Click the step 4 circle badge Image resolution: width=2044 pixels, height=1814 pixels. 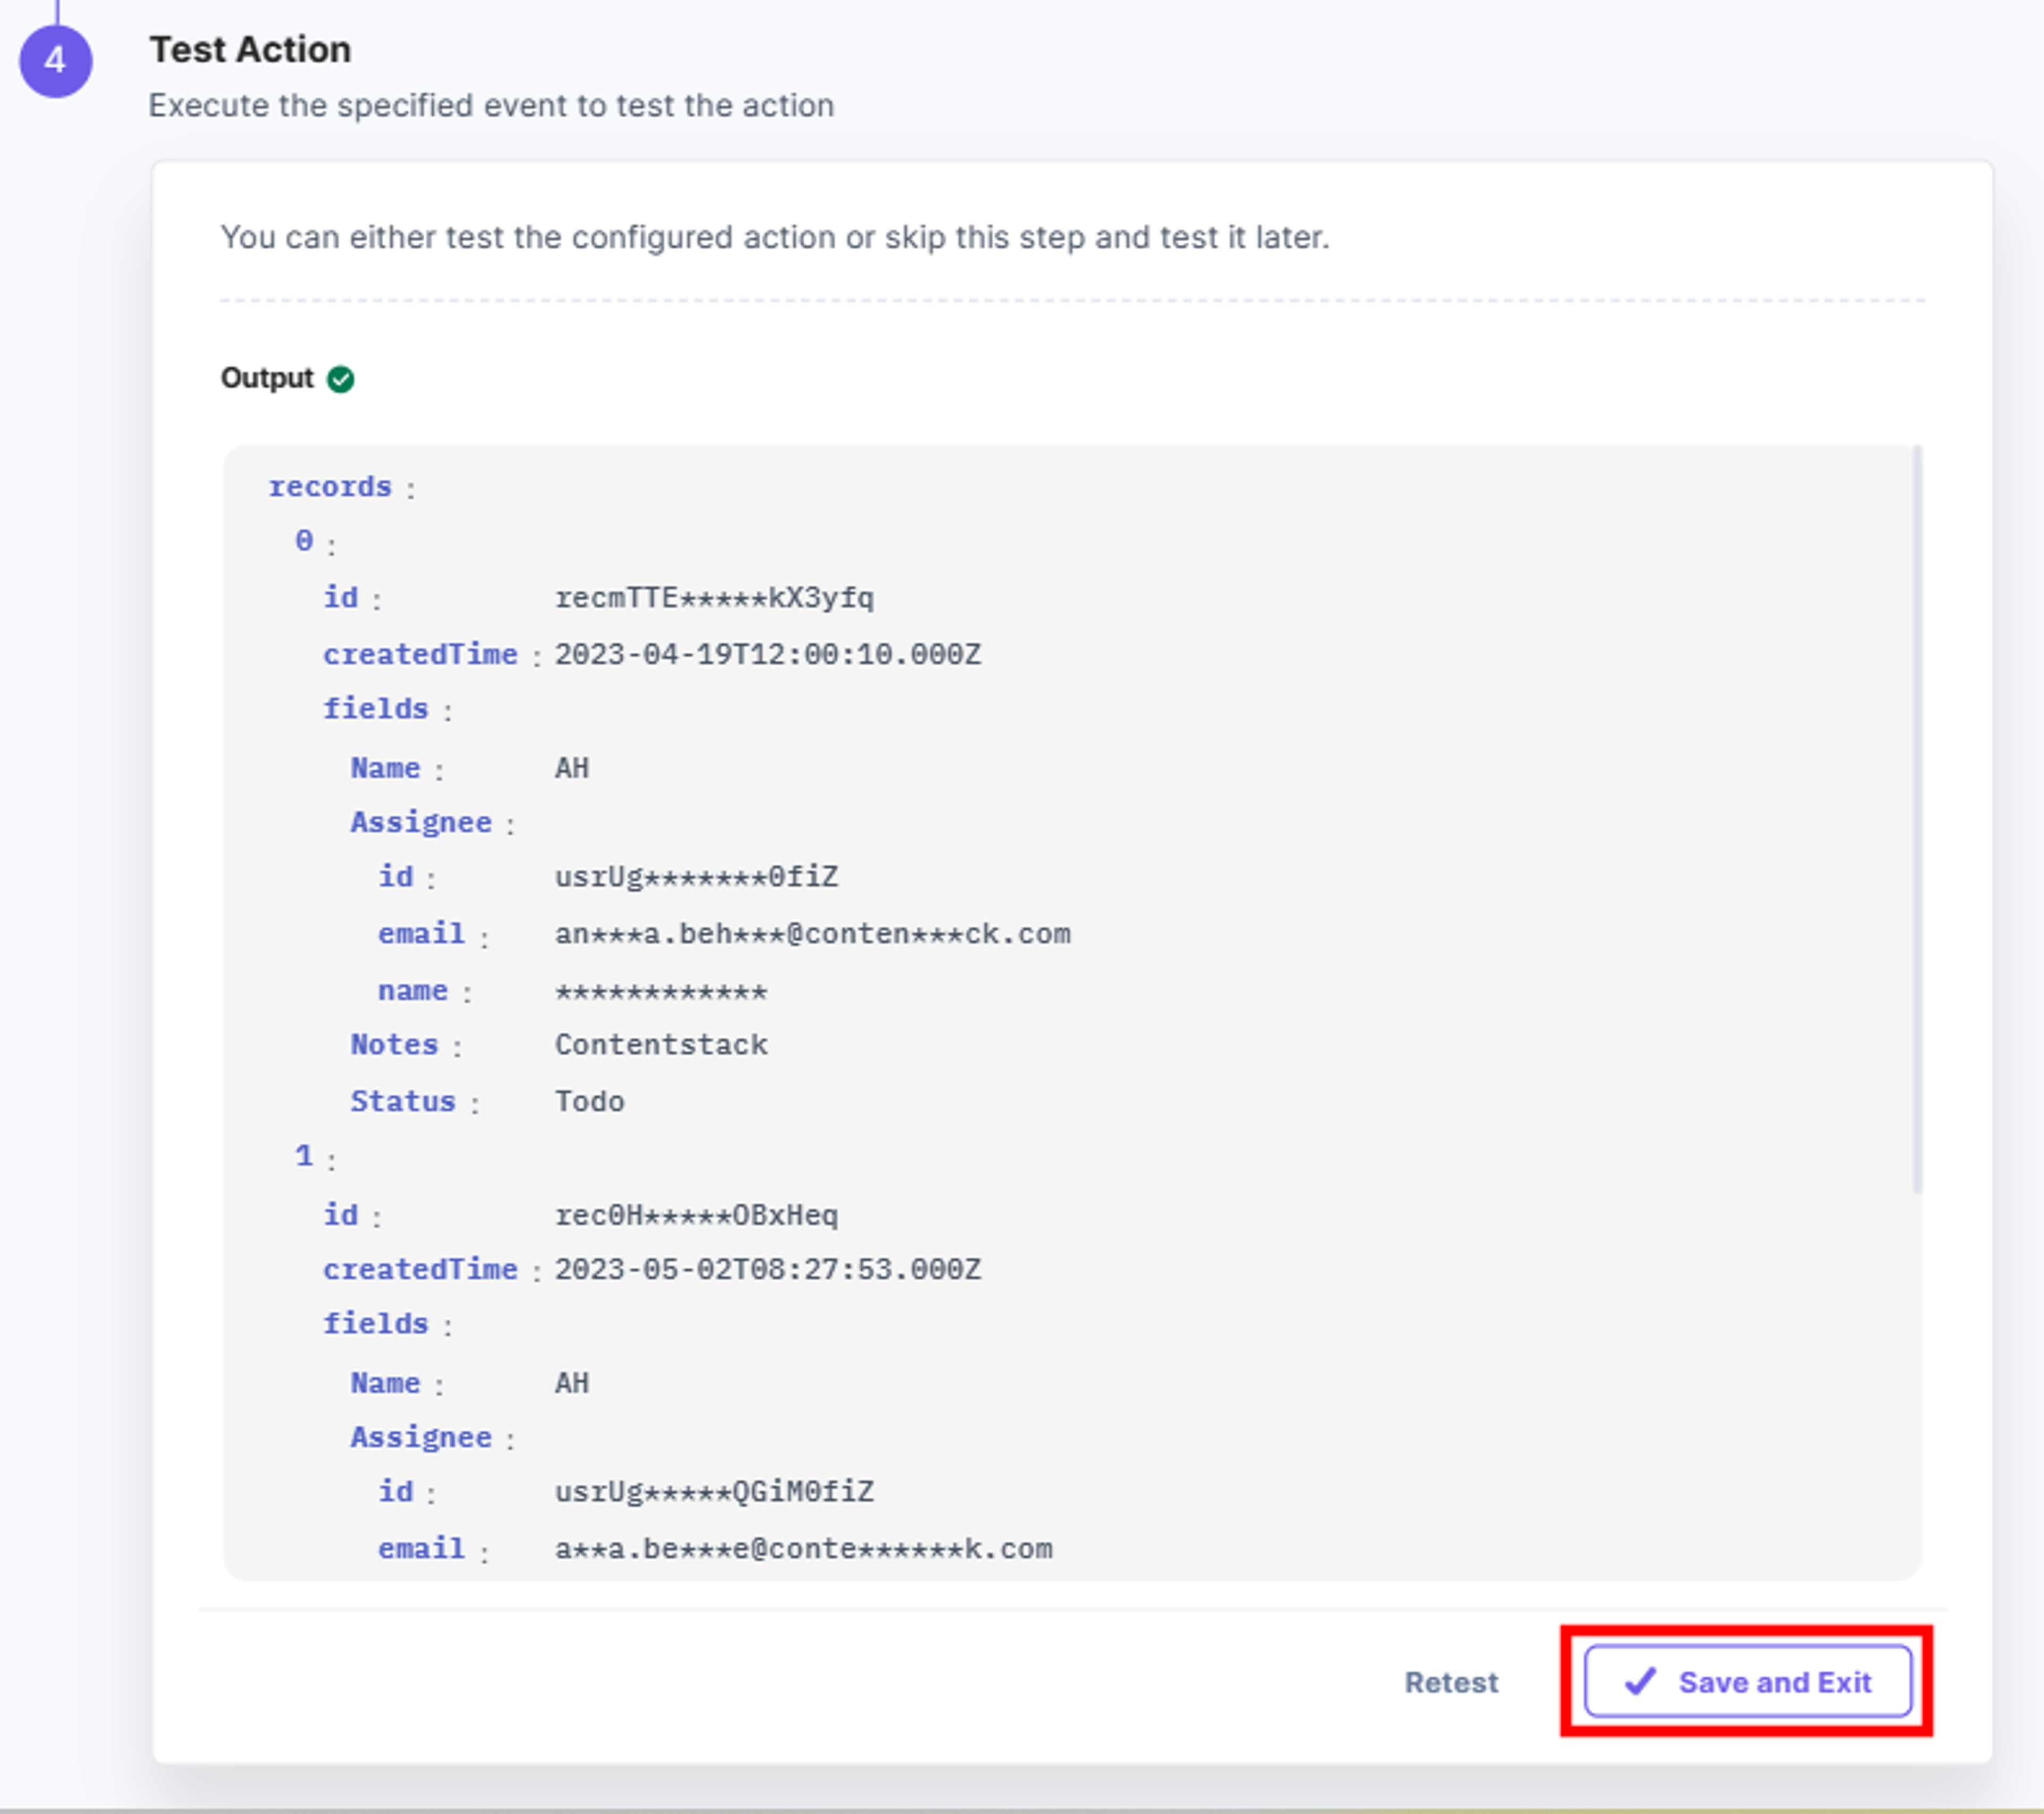pos(56,61)
